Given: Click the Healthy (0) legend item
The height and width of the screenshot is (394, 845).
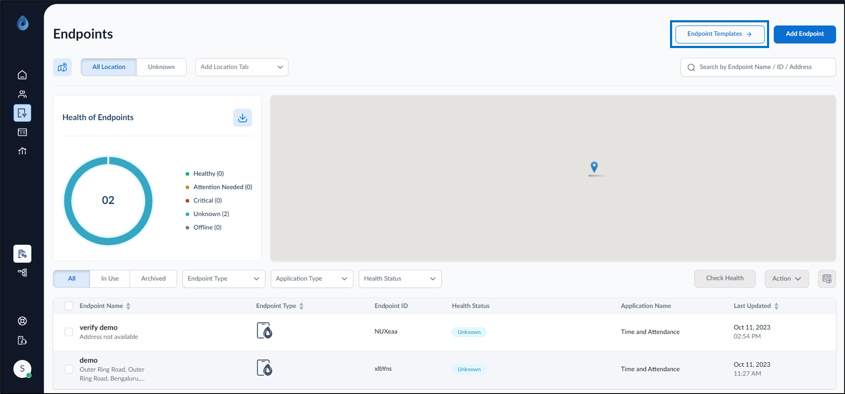Looking at the screenshot, I should coord(205,174).
